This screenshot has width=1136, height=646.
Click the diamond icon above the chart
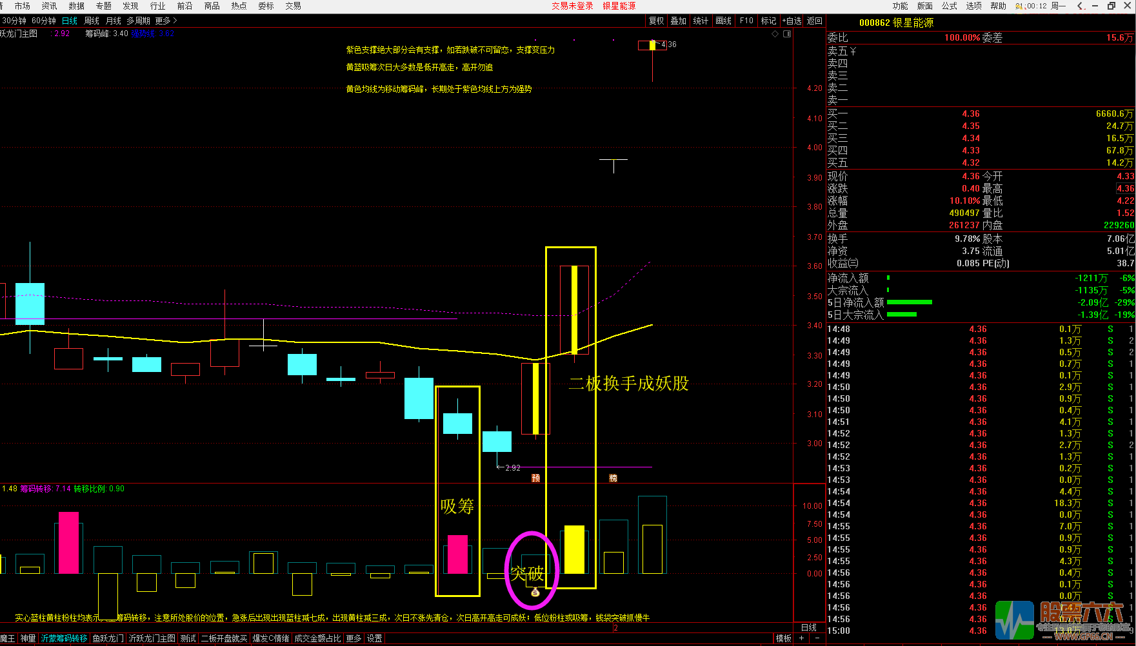775,34
